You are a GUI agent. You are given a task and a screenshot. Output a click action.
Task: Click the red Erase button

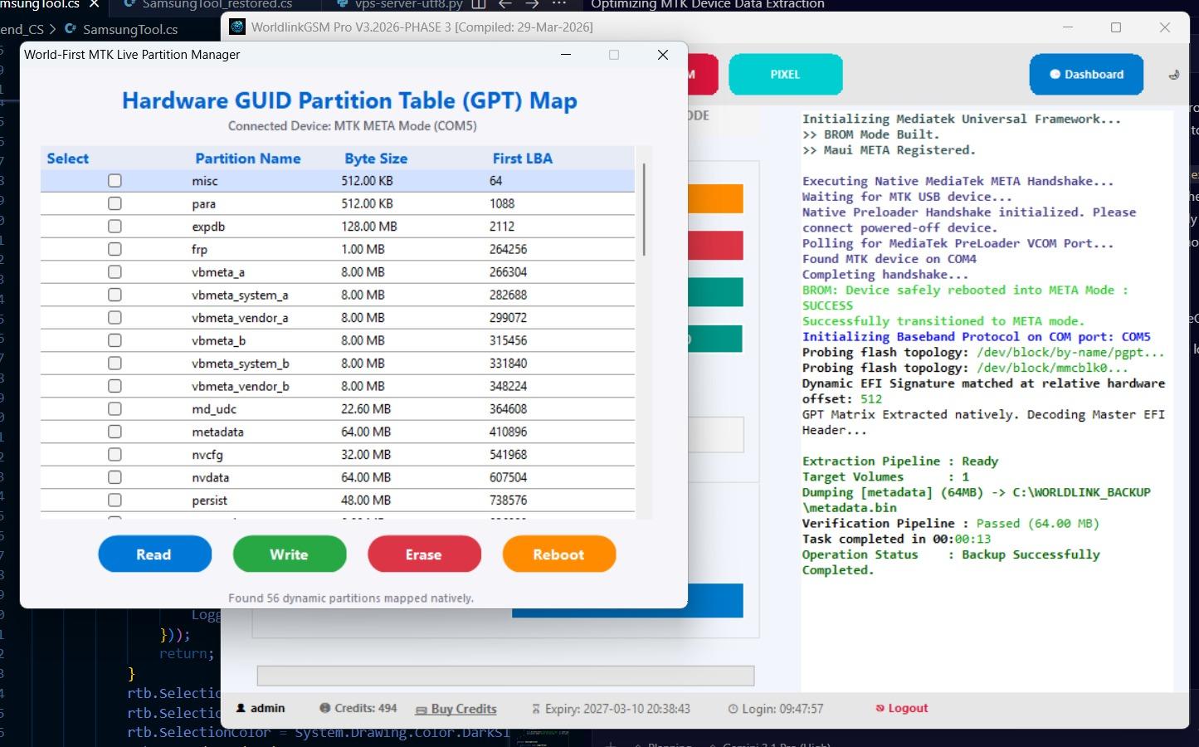tap(424, 554)
